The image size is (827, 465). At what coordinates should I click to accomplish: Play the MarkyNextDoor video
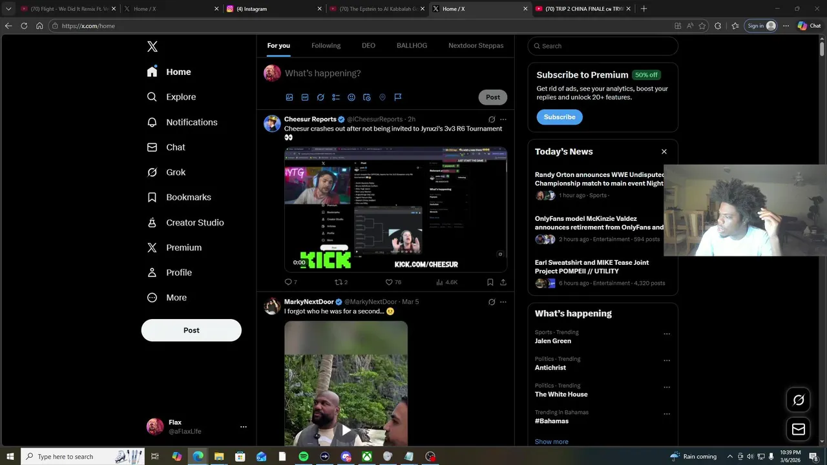[x=346, y=430]
